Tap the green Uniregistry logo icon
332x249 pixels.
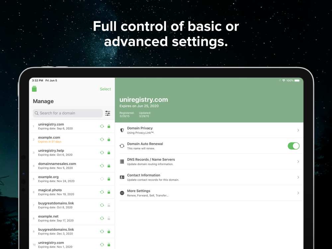(x=34, y=89)
